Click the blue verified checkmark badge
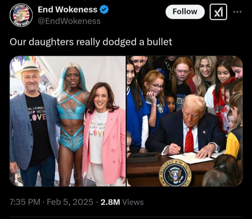Image resolution: width=252 pixels, height=219 pixels. pos(104,9)
